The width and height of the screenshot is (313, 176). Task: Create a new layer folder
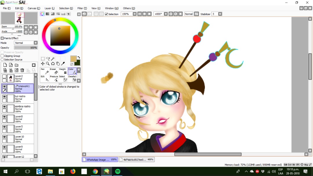coord(17,65)
